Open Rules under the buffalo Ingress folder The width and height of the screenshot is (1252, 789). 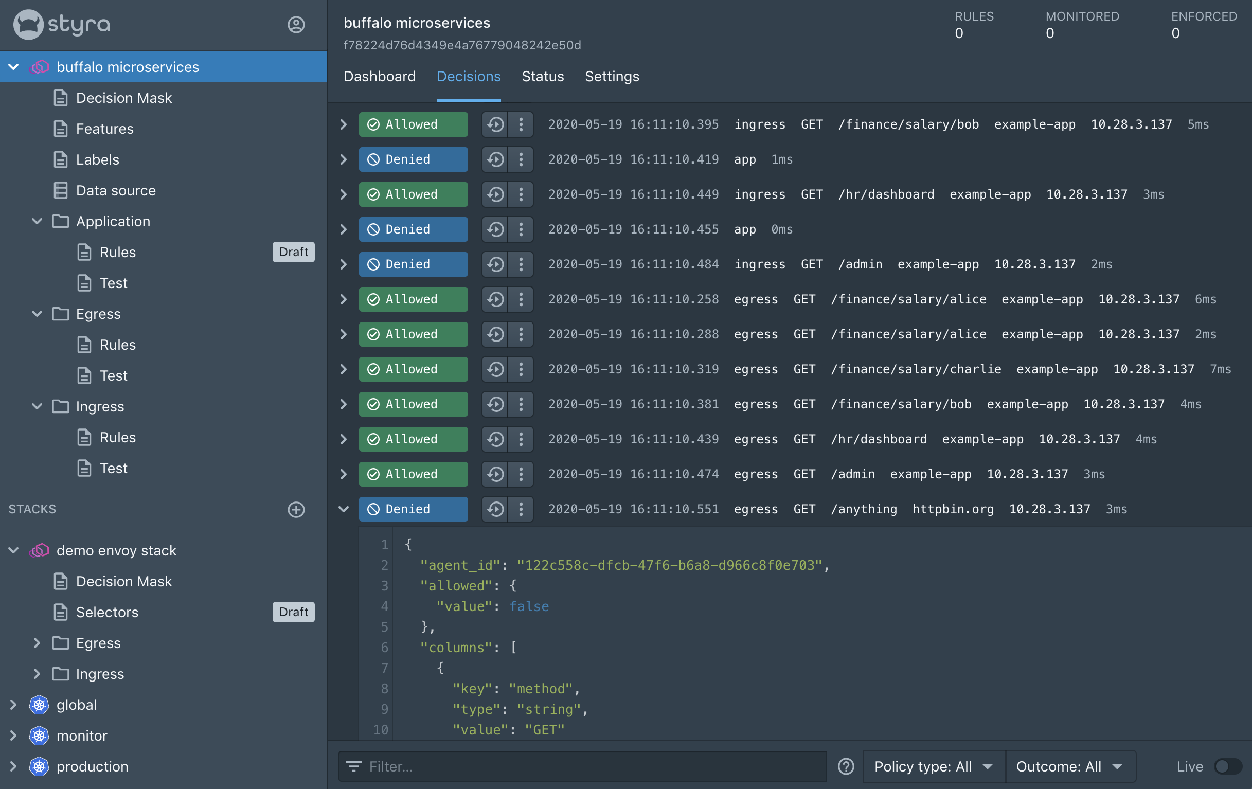click(117, 437)
